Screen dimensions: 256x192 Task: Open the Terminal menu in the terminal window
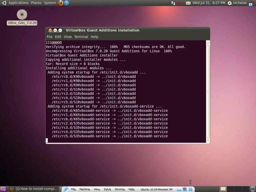[81, 37]
